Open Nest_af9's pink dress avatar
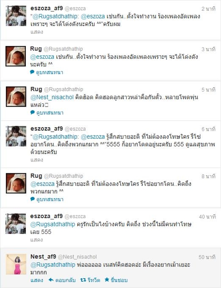This screenshot has height=288, width=221. (x=16, y=264)
